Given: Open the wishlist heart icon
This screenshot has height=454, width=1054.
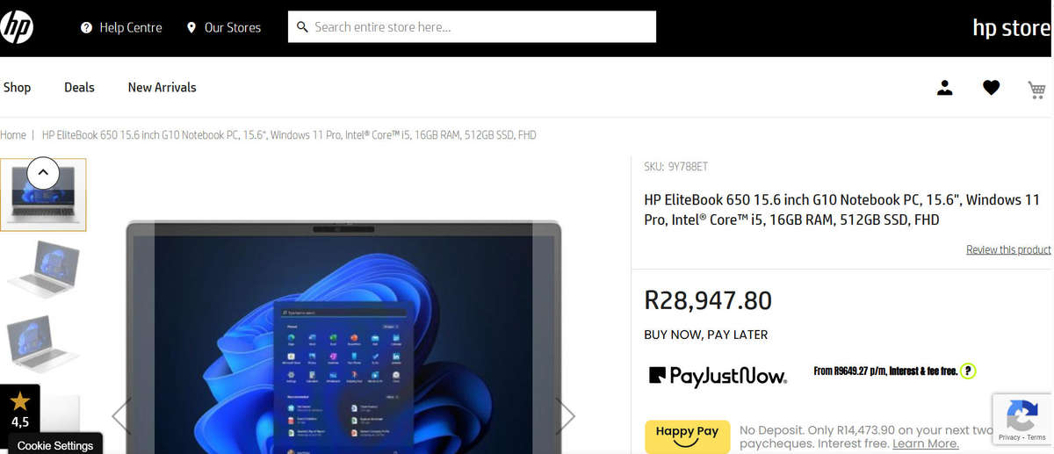Looking at the screenshot, I should (x=991, y=88).
